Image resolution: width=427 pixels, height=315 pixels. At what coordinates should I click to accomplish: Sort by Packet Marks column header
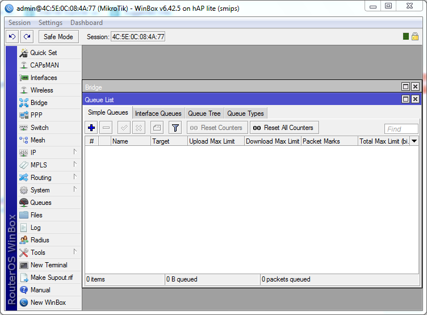329,141
